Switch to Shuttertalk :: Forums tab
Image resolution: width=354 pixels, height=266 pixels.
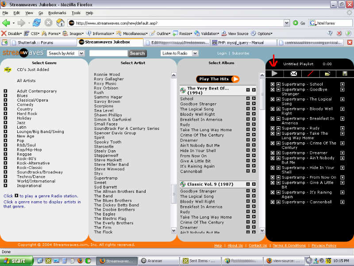43,43
